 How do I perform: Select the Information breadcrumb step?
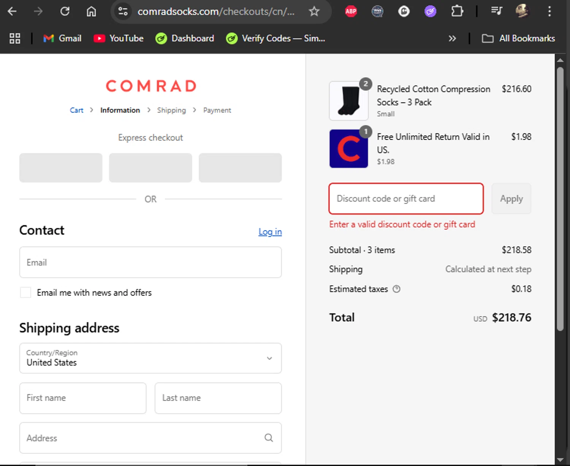point(120,110)
